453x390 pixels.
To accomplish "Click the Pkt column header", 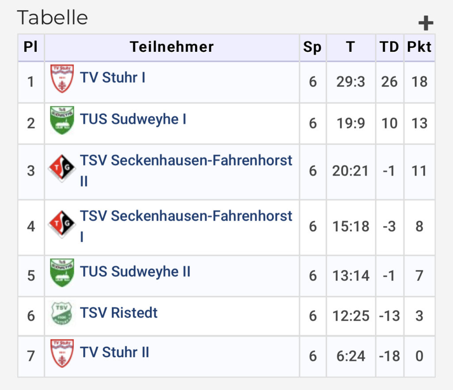I will (x=419, y=47).
